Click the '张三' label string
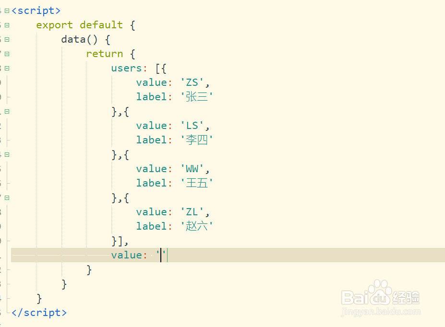Screen dimensions: 445x327 pos(197,97)
